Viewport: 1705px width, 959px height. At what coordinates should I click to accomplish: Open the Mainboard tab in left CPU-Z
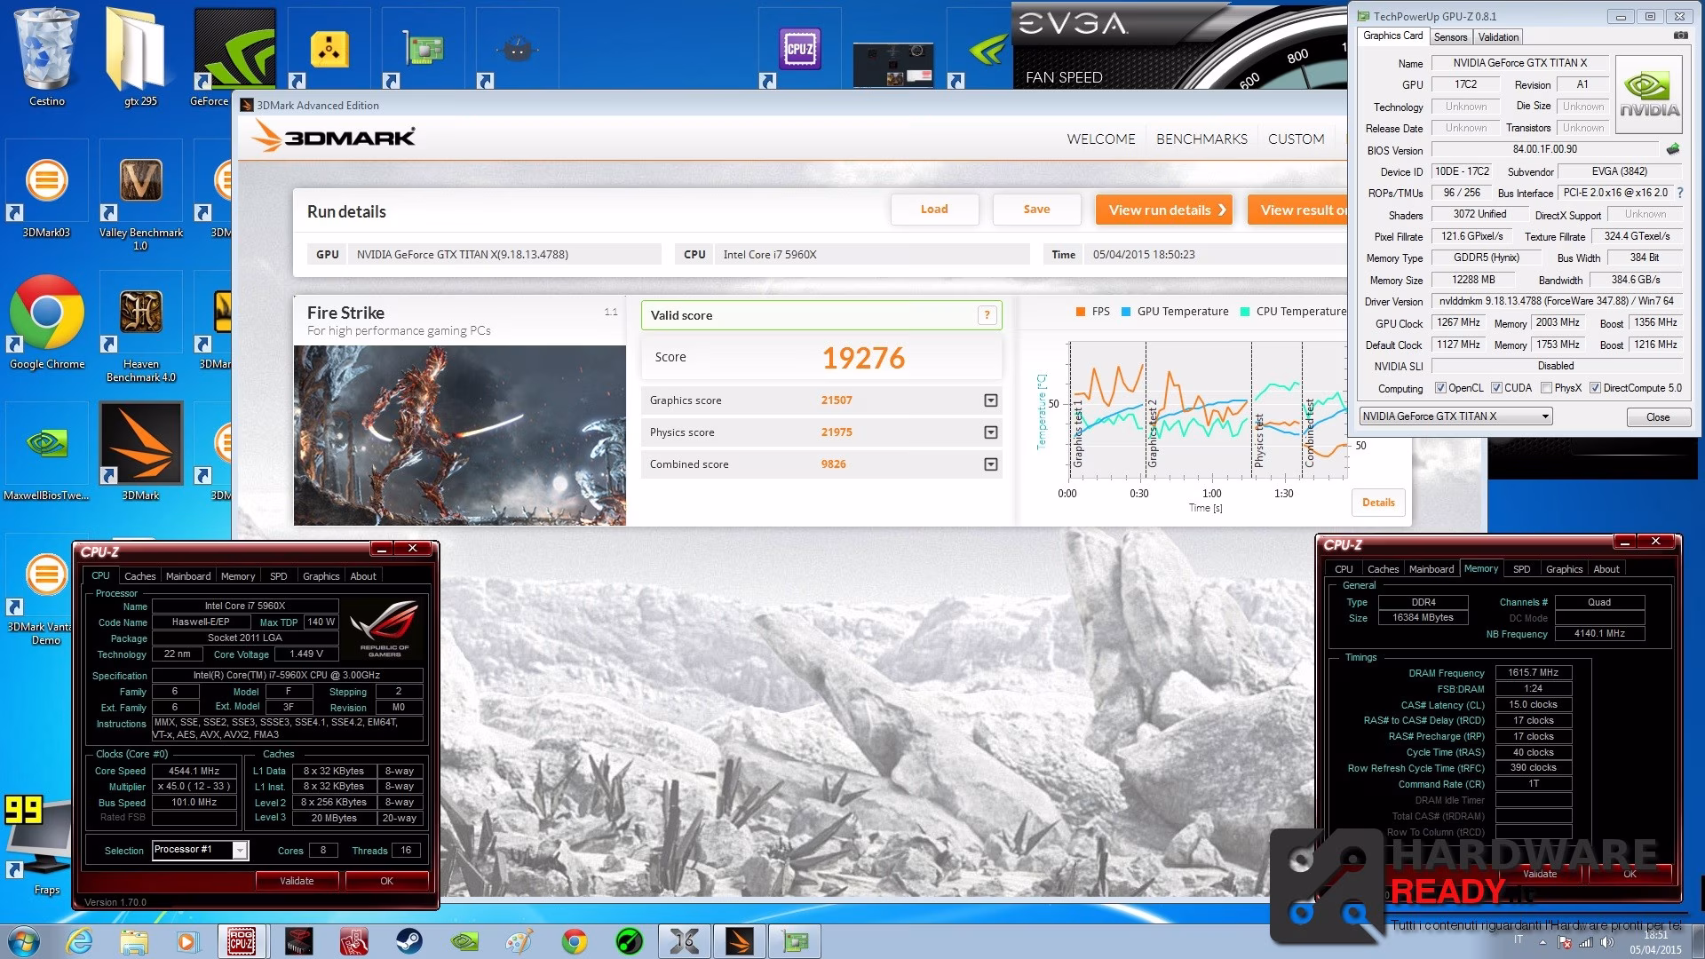pos(188,576)
